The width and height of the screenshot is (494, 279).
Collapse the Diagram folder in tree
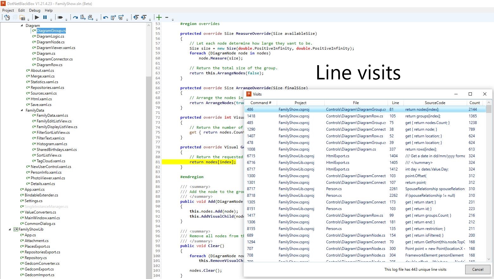(22, 25)
